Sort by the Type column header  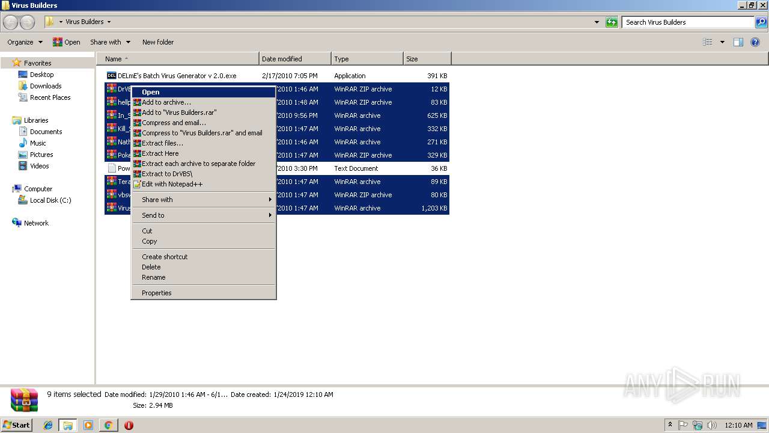[367, 59]
